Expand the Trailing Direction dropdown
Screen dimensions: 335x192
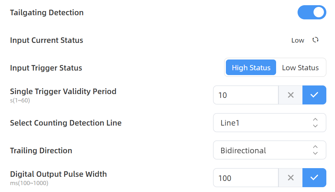[x=263, y=150]
